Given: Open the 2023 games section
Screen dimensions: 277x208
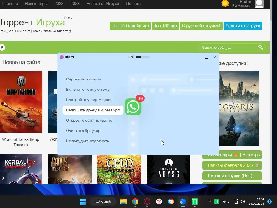Looking at the screenshot, I should (x=75, y=4).
